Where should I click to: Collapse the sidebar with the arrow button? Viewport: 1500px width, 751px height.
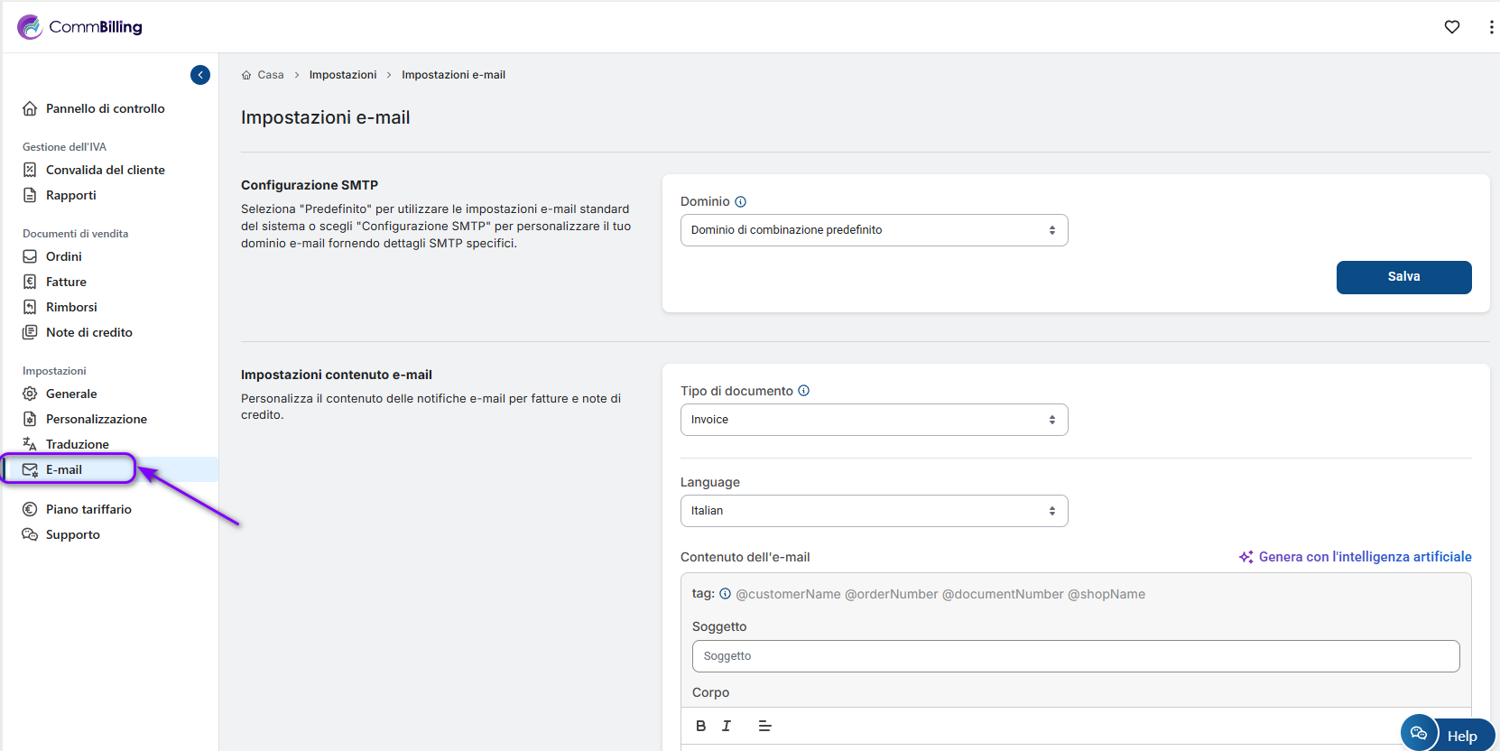click(200, 75)
